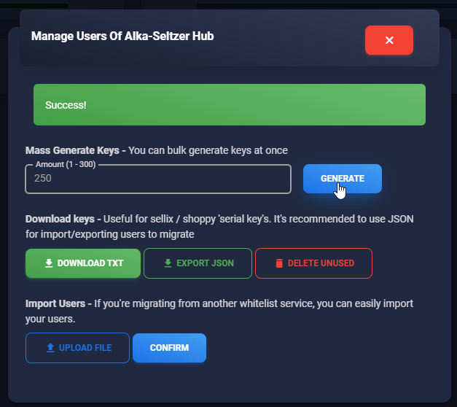Screen dimensions: 457x407
Task: Click the 'Import Users' description text
Action: click(x=219, y=311)
